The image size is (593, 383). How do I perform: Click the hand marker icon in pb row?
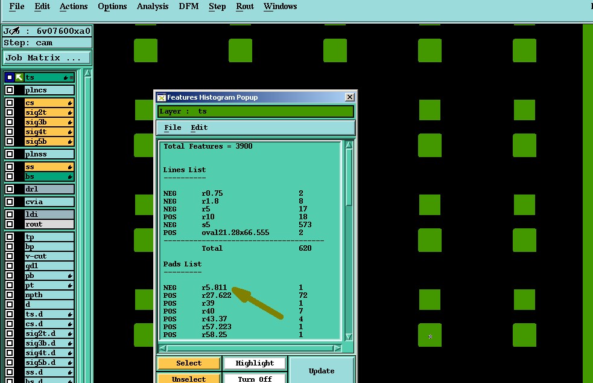point(70,276)
